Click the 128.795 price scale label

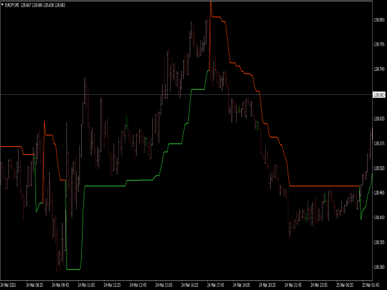coord(379,44)
